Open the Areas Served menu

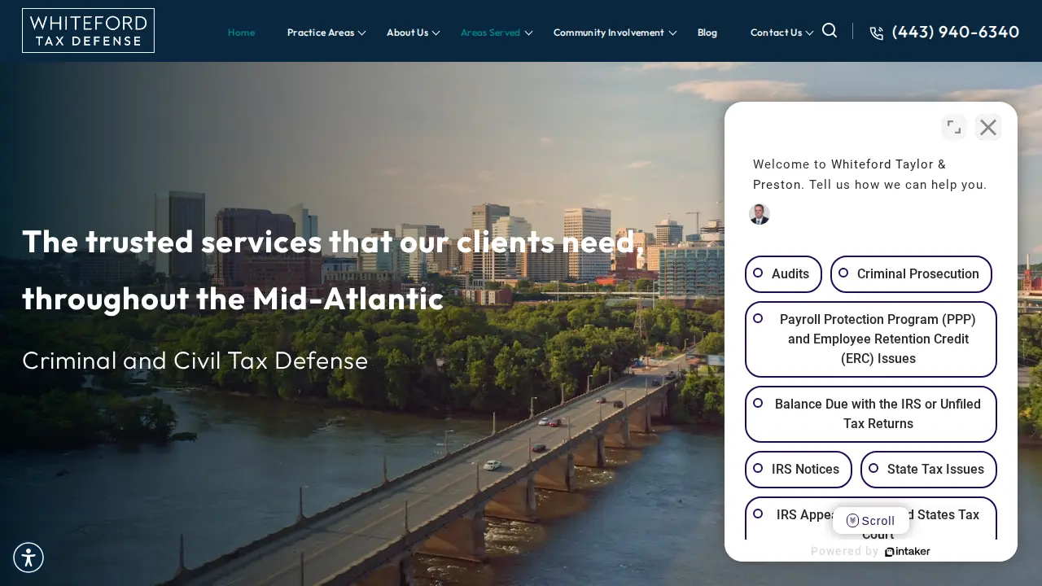[x=490, y=33]
